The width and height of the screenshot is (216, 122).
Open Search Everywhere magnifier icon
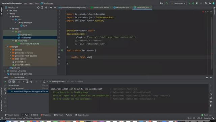[206, 3]
